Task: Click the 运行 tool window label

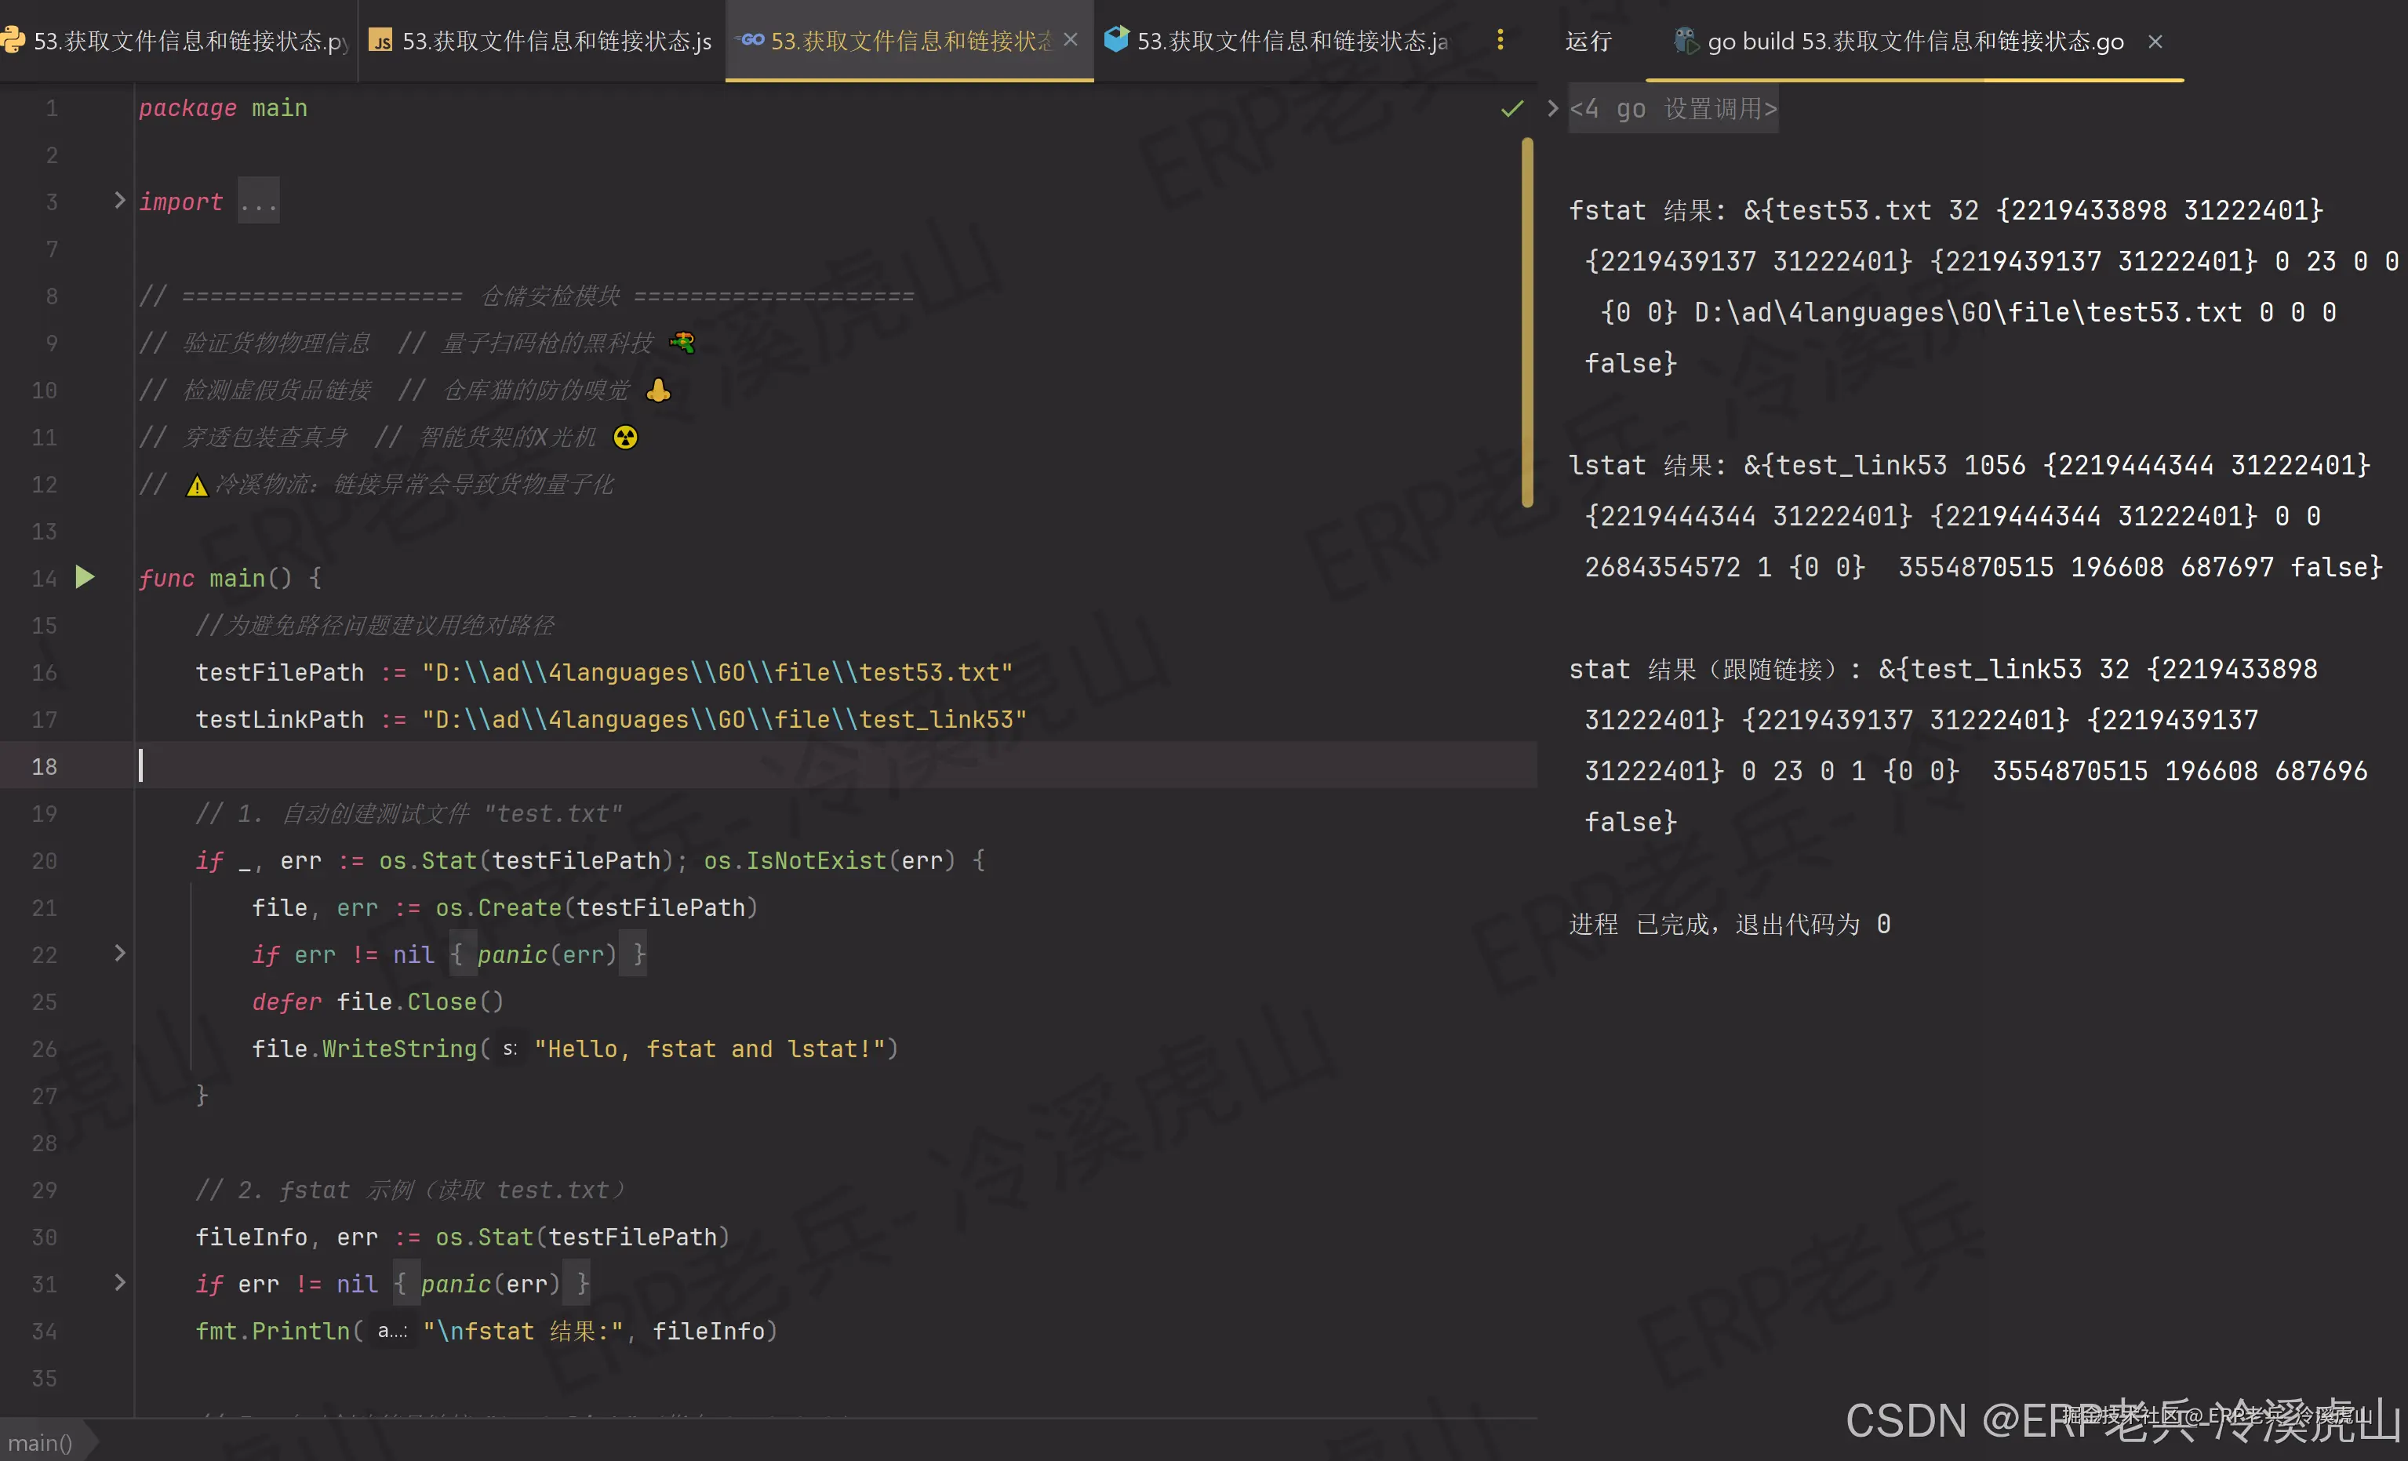Action: pos(1588,41)
